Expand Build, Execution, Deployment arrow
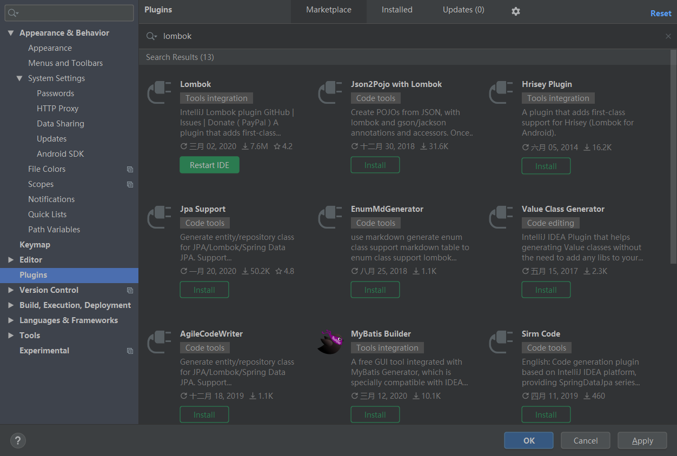 [x=11, y=305]
